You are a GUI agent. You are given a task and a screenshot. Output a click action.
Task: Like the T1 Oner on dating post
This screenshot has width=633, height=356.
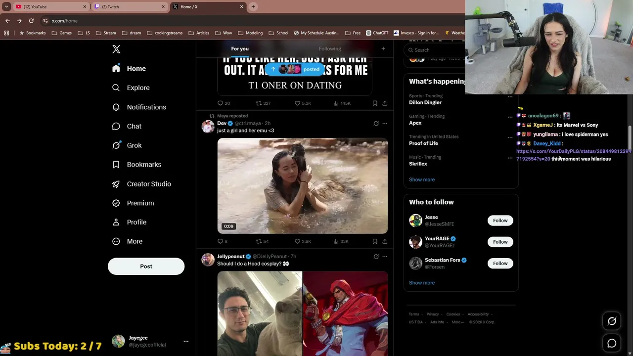click(x=303, y=103)
